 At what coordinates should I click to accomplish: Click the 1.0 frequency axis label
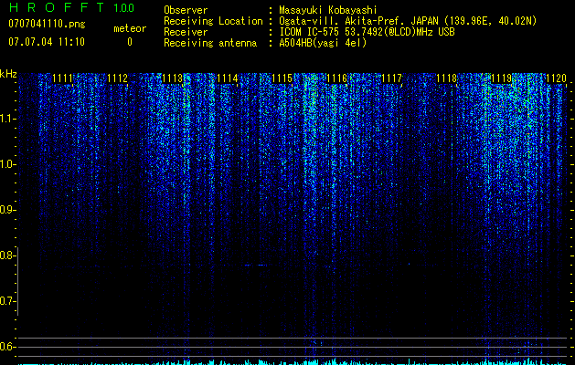[x=7, y=164]
